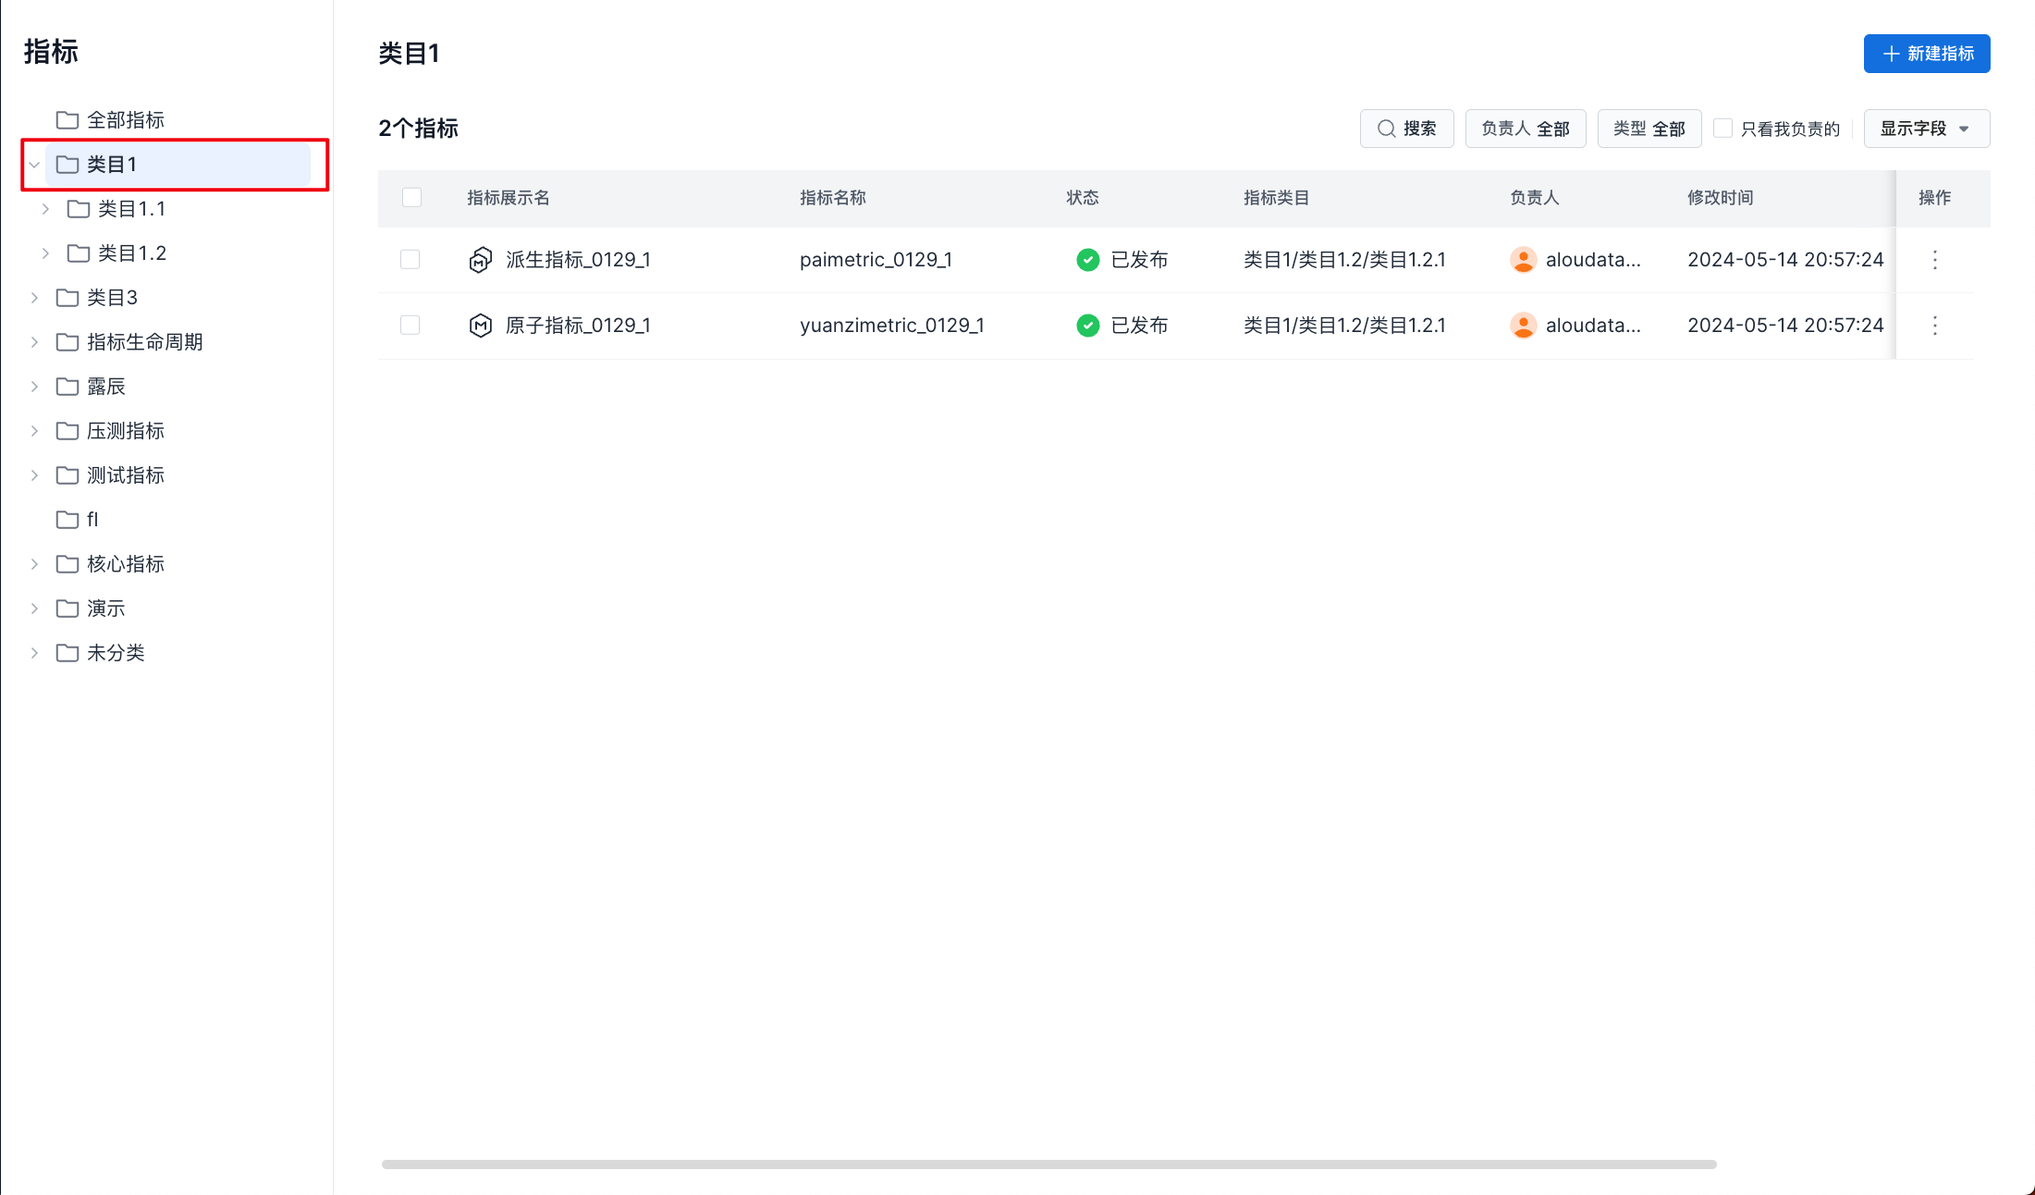Enable 只看我负责的 checkbox
The image size is (2035, 1195).
(1722, 129)
